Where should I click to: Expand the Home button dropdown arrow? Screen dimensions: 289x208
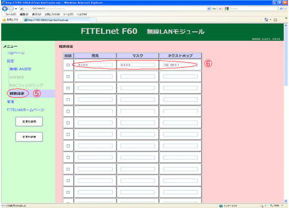click(x=270, y=20)
